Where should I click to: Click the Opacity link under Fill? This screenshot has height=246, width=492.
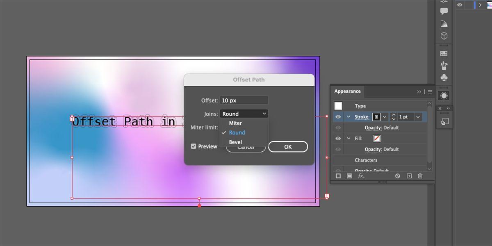pos(373,149)
